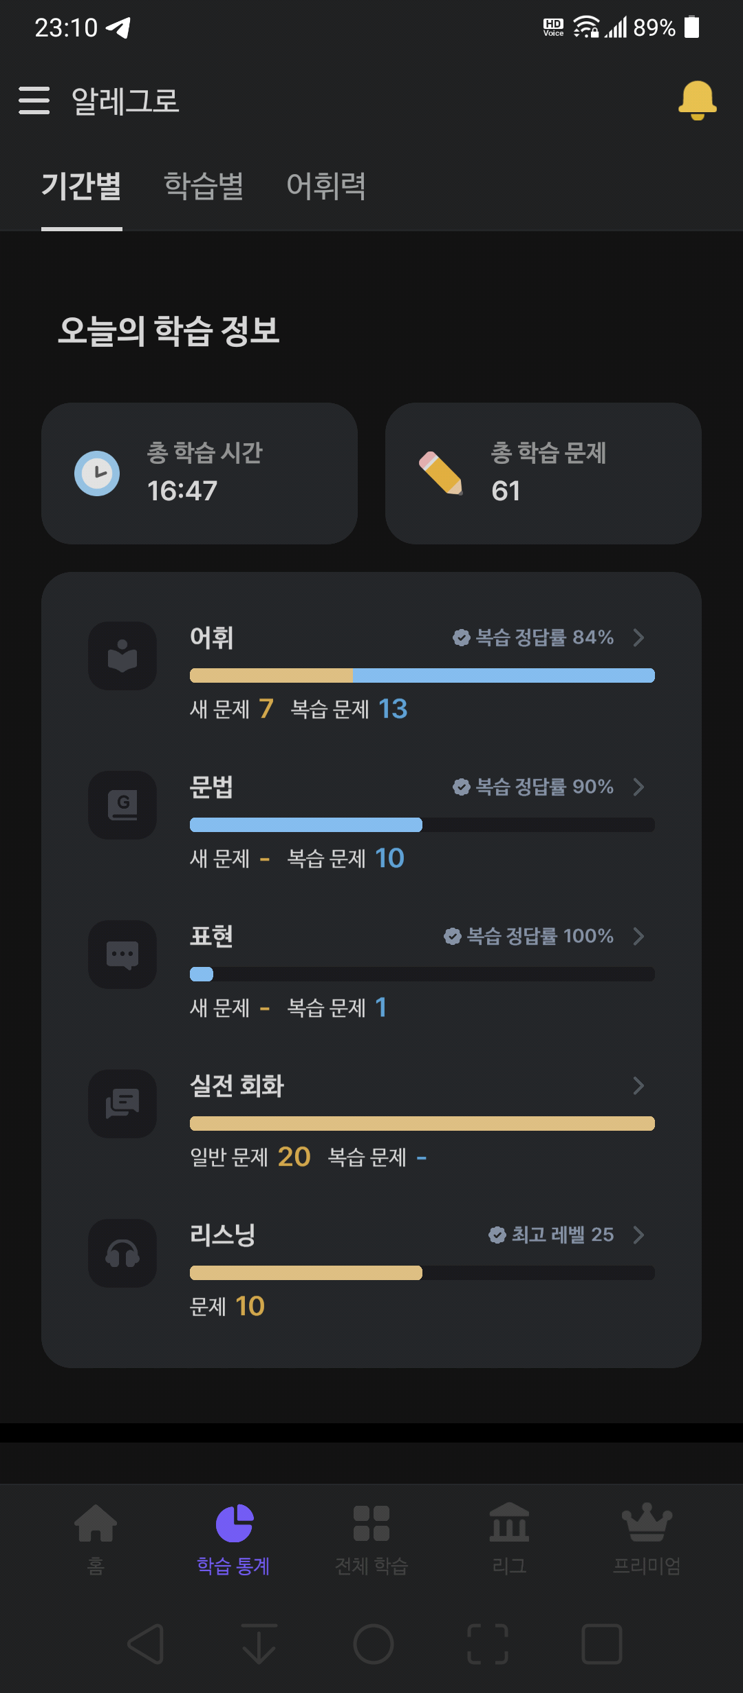
Task: Tap the 실전 회화 chat icon
Action: point(122,1104)
